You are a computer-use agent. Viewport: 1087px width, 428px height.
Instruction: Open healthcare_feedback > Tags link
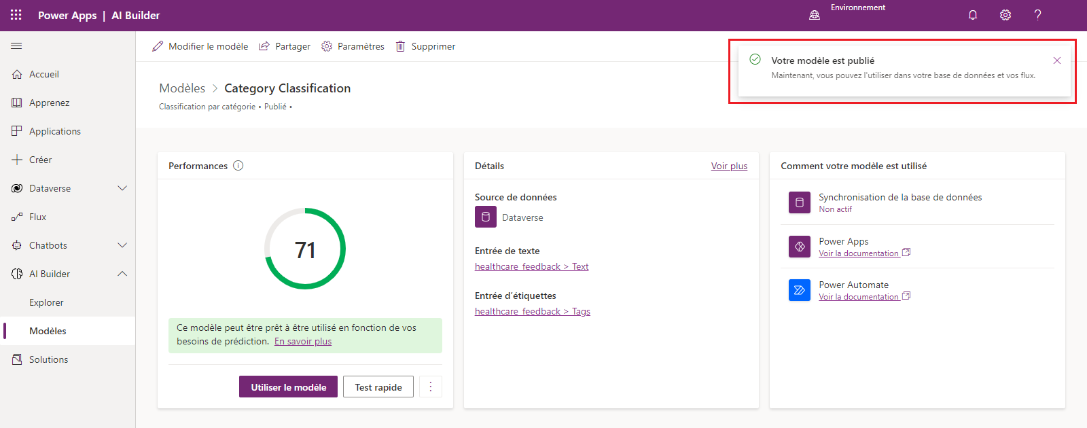[x=533, y=311]
